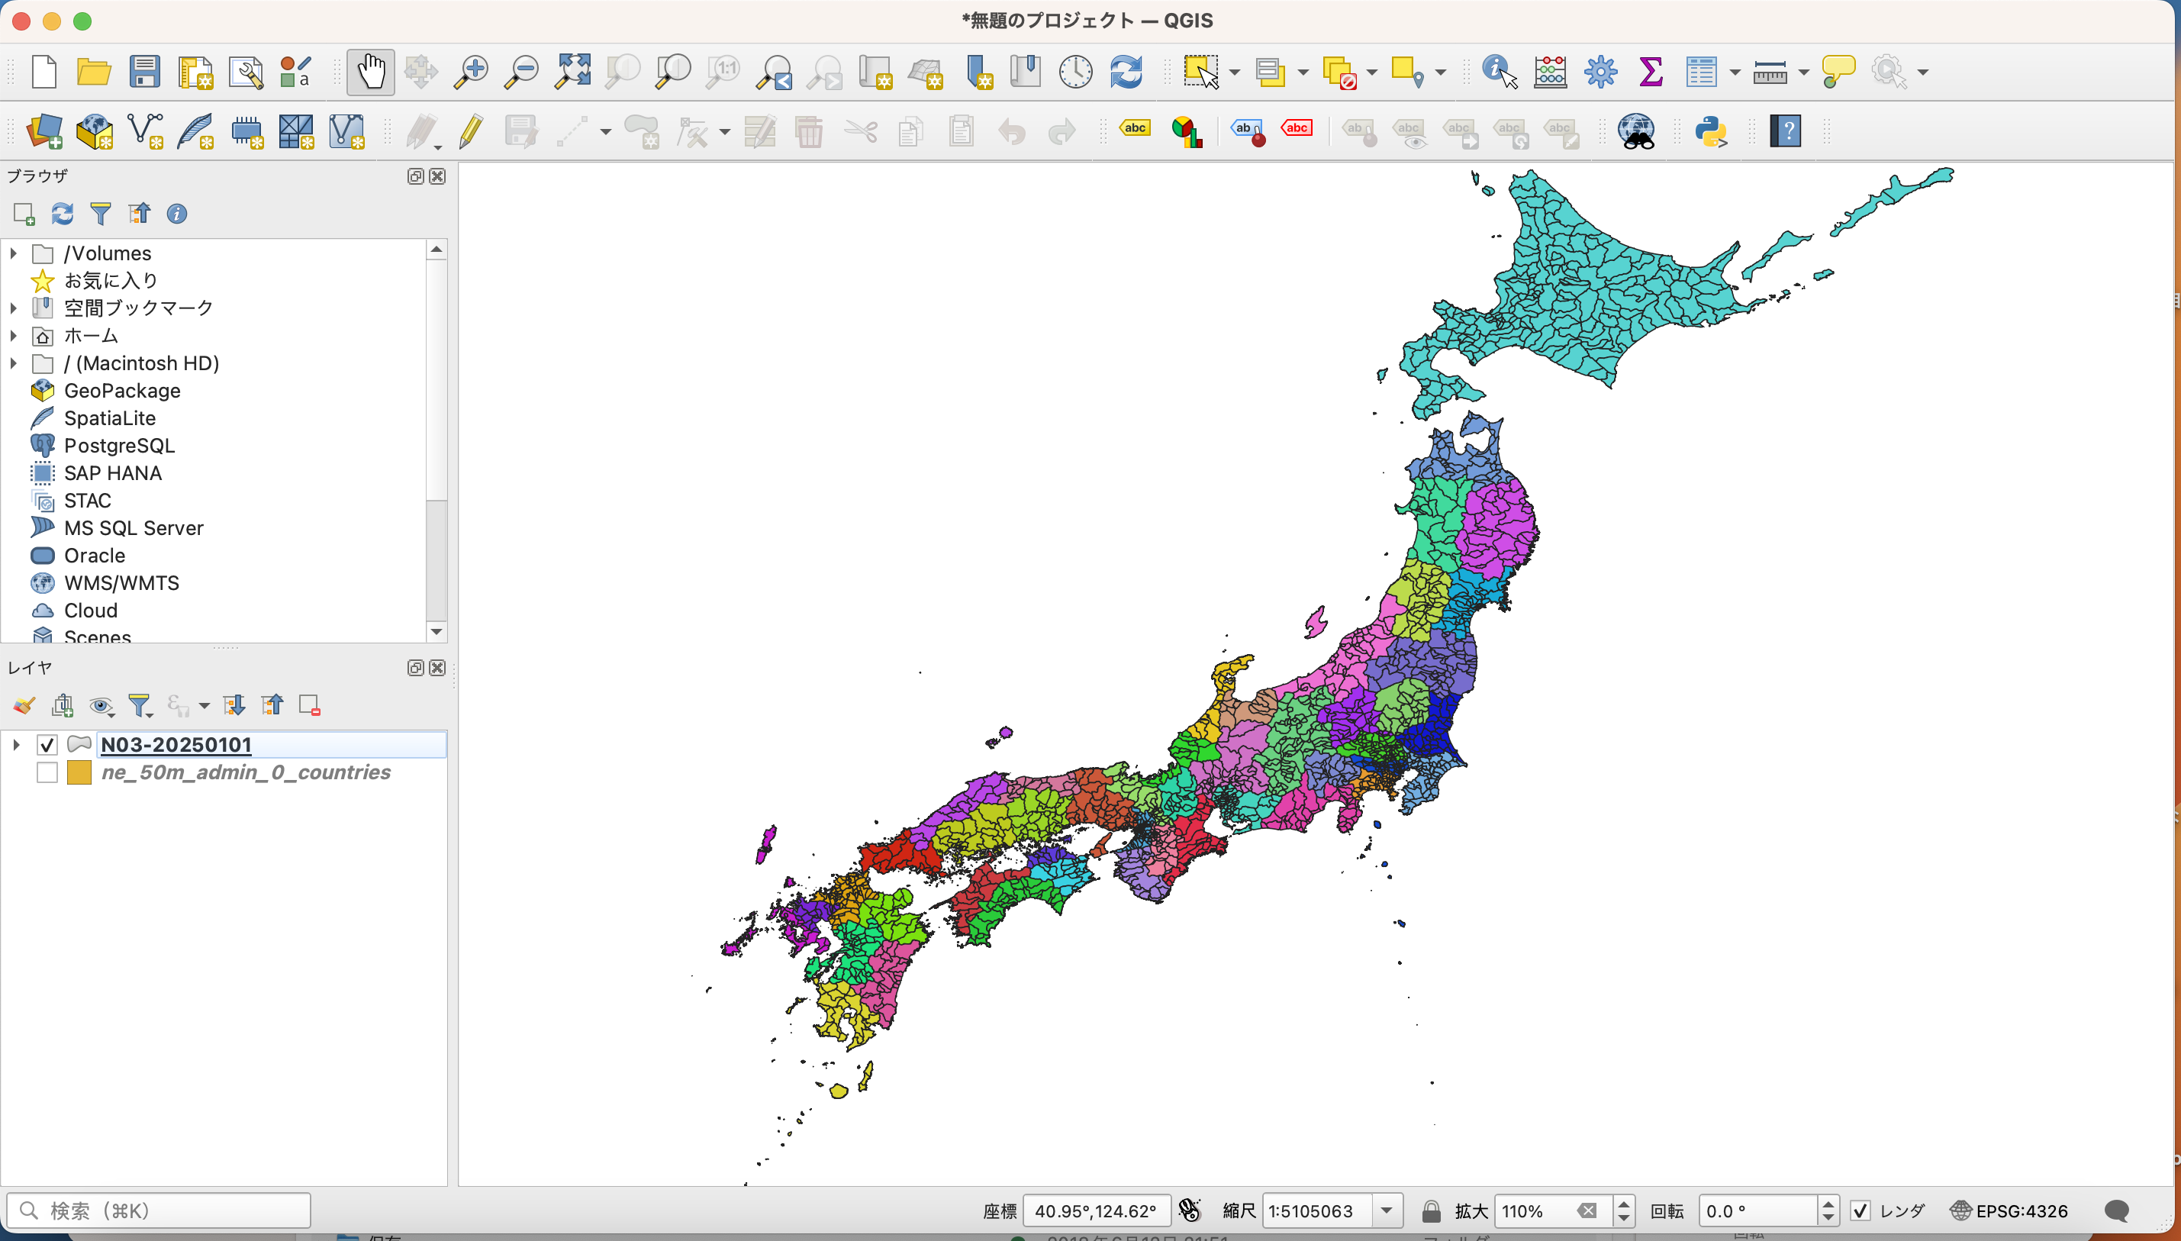Screen dimensions: 2181x1241
Task: Click the Zoom Full extent icon
Action: 572,72
